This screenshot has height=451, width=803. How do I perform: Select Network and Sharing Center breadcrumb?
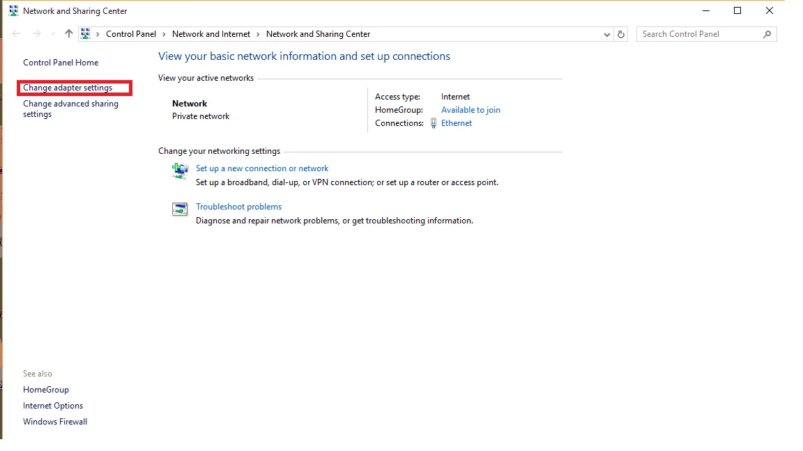click(x=318, y=34)
